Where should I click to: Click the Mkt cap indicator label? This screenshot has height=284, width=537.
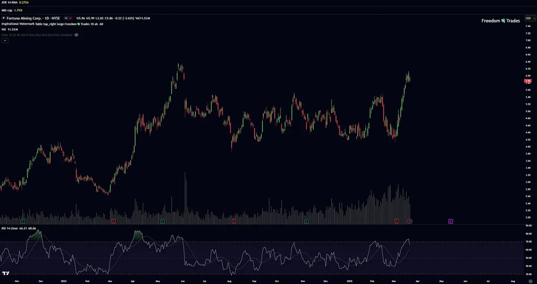click(x=7, y=10)
